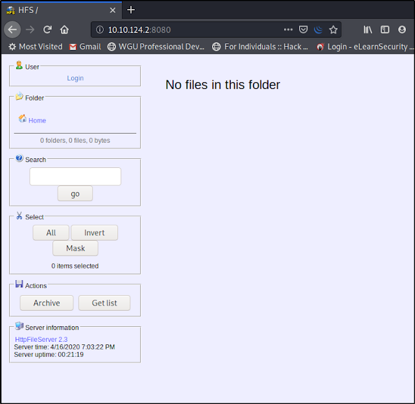Open the Home folder link

pyautogui.click(x=37, y=121)
